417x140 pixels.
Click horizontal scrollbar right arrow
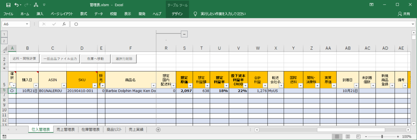pos(408,130)
